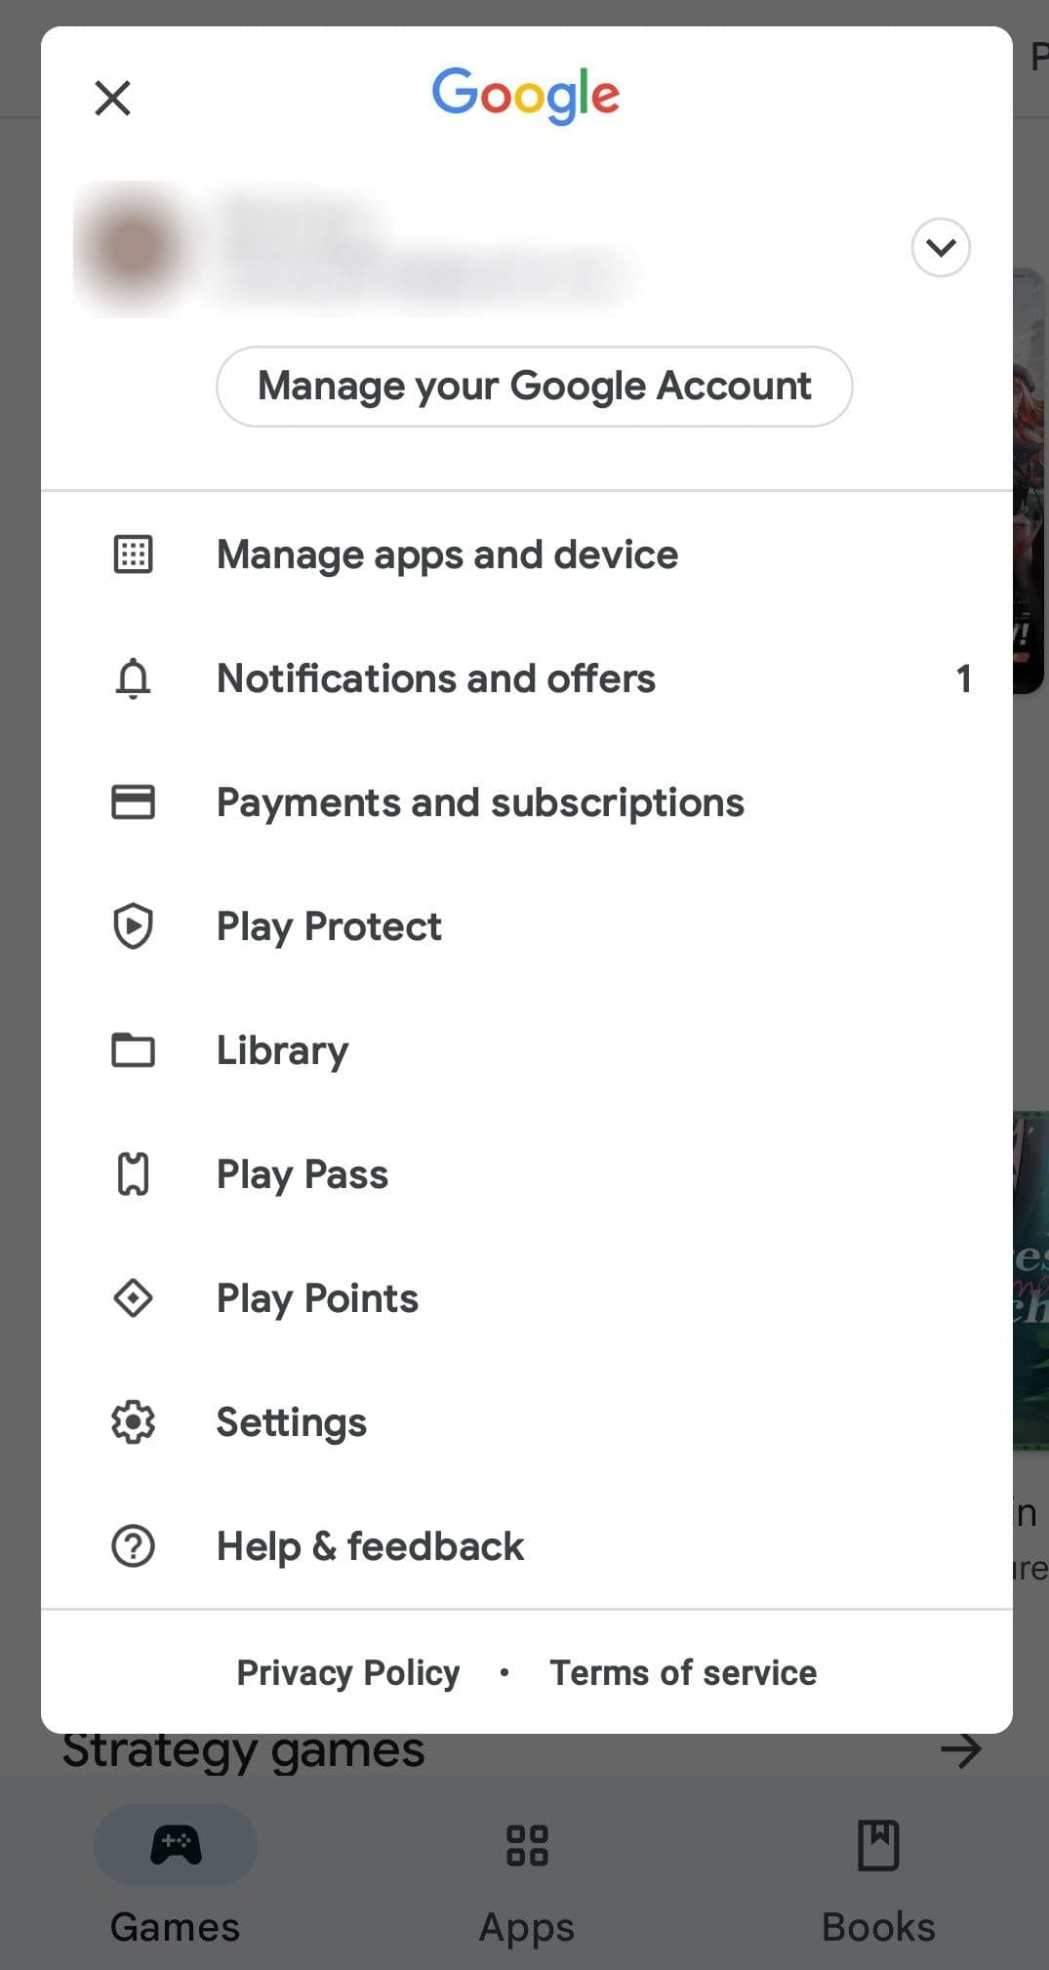Open the Privacy Policy link
The height and width of the screenshot is (1970, 1049).
tap(348, 1672)
